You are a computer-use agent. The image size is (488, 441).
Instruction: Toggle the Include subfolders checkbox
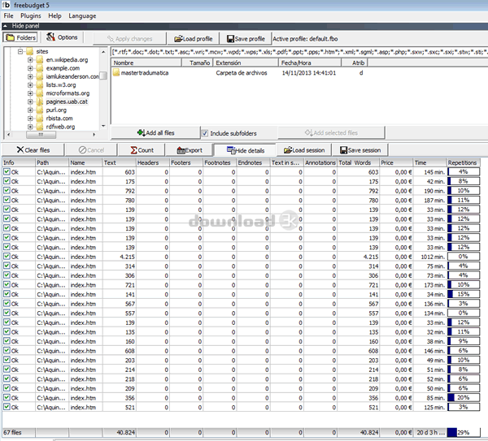pos(204,133)
